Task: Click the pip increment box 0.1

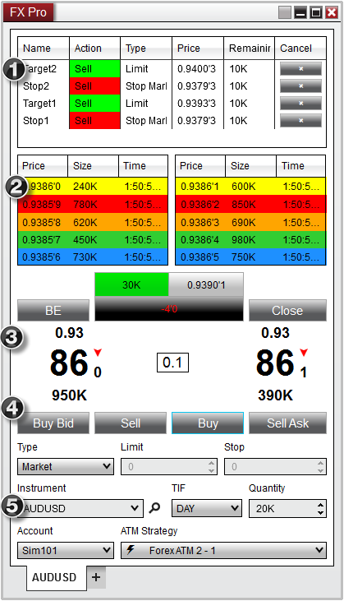Action: (x=172, y=363)
